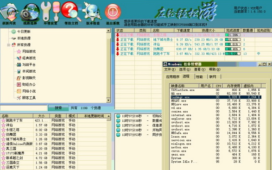Click progress bar of 诛仙 download
The image size is (272, 170).
click(233, 44)
